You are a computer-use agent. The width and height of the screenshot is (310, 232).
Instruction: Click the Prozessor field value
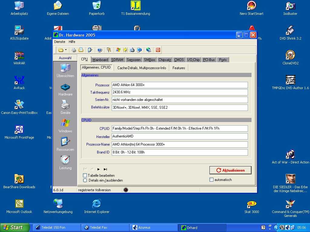180,85
